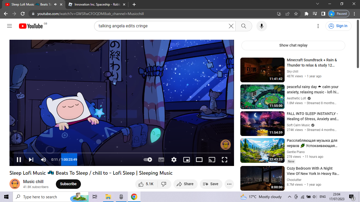Subscribe to Music chill channel

(68, 184)
